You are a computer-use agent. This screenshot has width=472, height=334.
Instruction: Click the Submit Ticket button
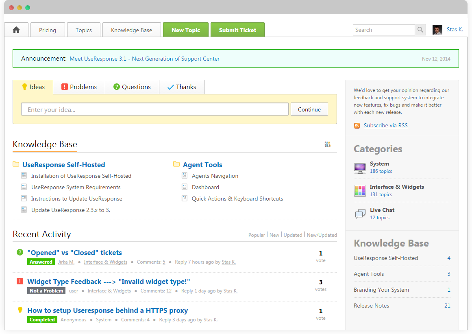coord(237,30)
